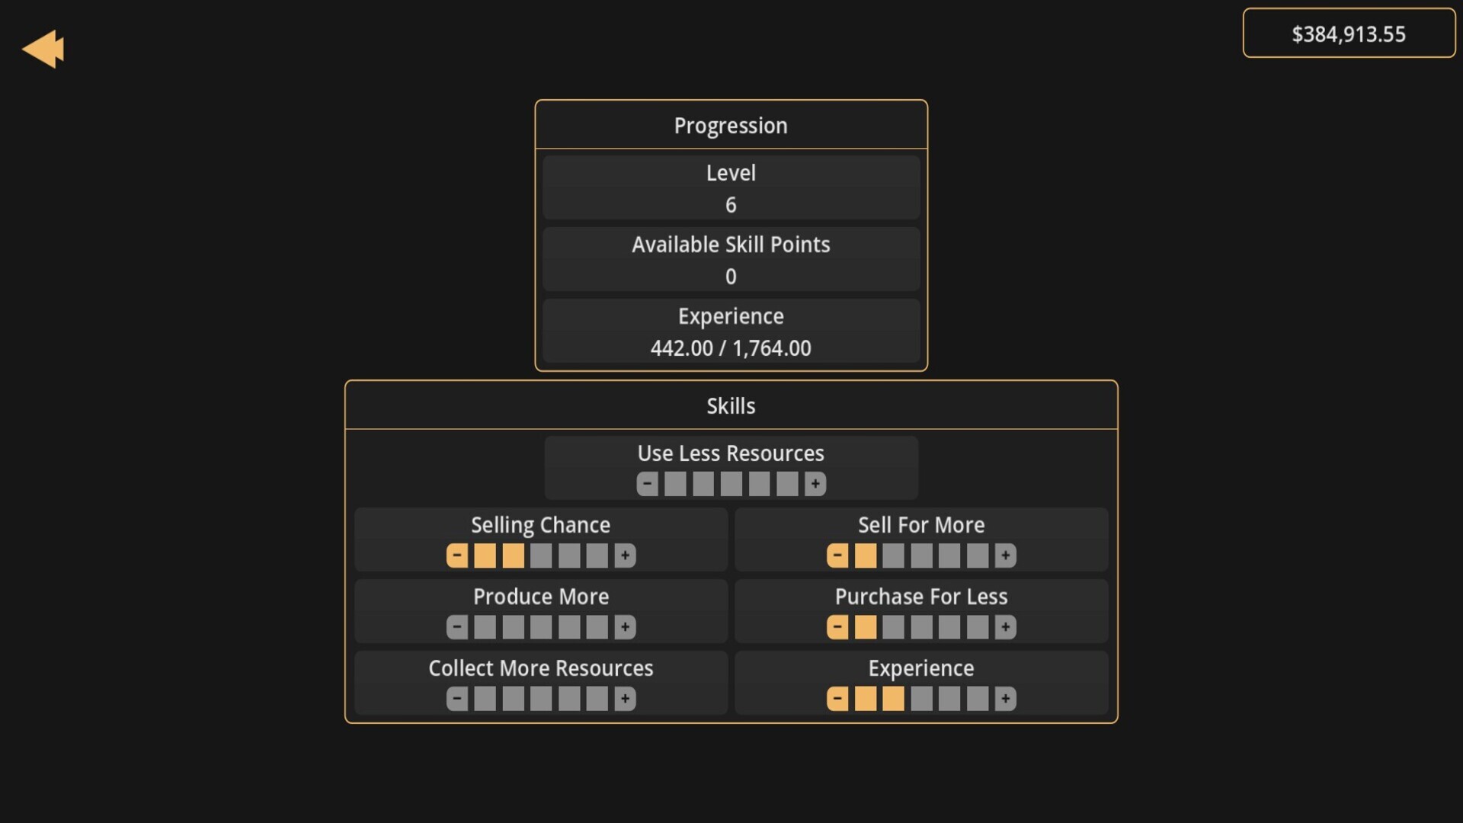Decrease the Purchase For Less skill
Image resolution: width=1463 pixels, height=823 pixels.
tap(837, 627)
